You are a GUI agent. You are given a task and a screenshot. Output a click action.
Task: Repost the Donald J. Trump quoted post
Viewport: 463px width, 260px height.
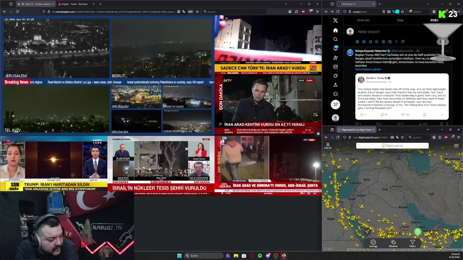pyautogui.click(x=382, y=114)
